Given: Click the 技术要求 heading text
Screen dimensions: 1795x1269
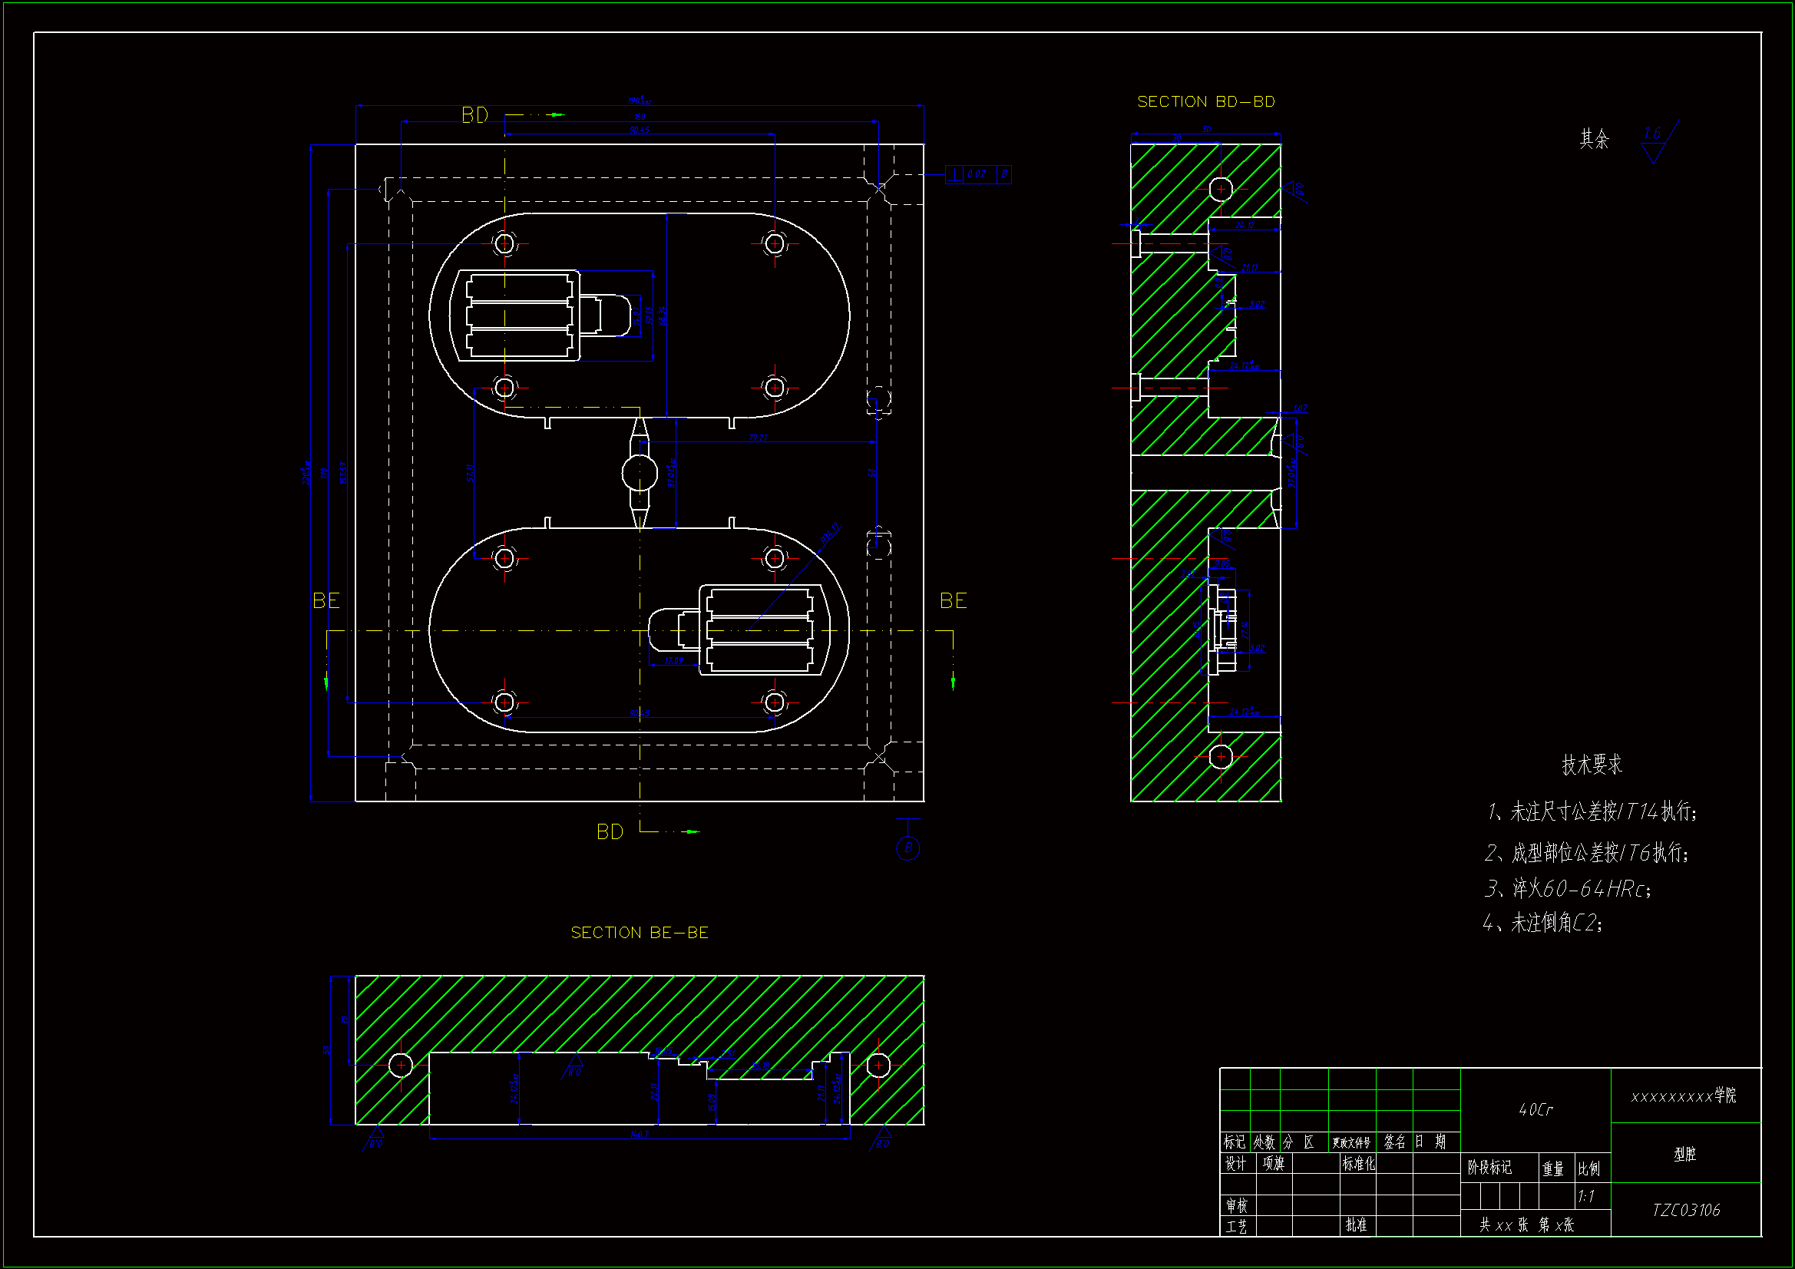Looking at the screenshot, I should [x=1592, y=764].
